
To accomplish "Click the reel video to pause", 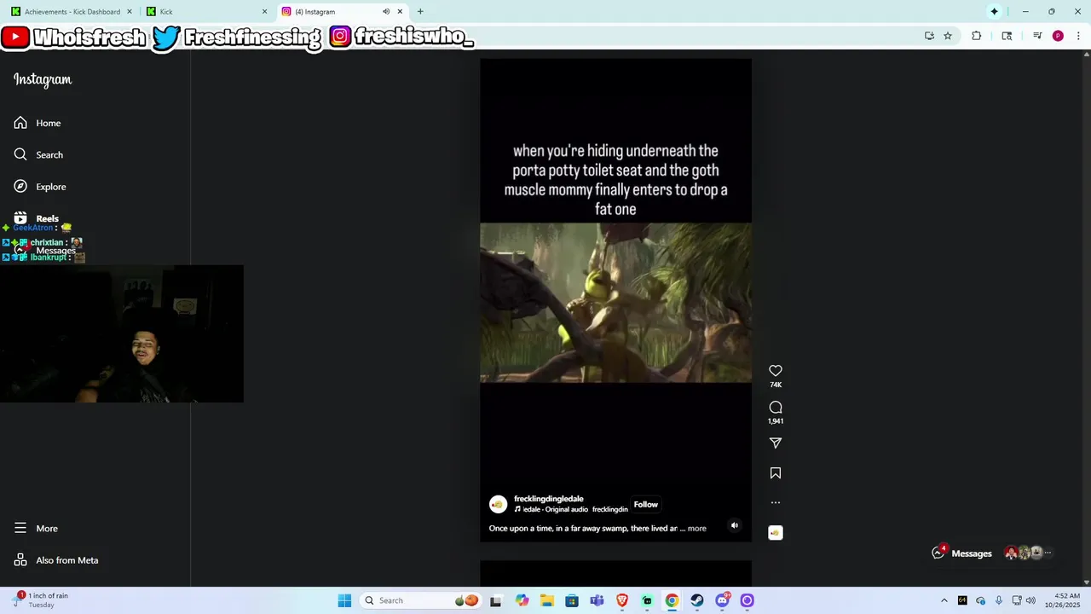I will coord(615,302).
